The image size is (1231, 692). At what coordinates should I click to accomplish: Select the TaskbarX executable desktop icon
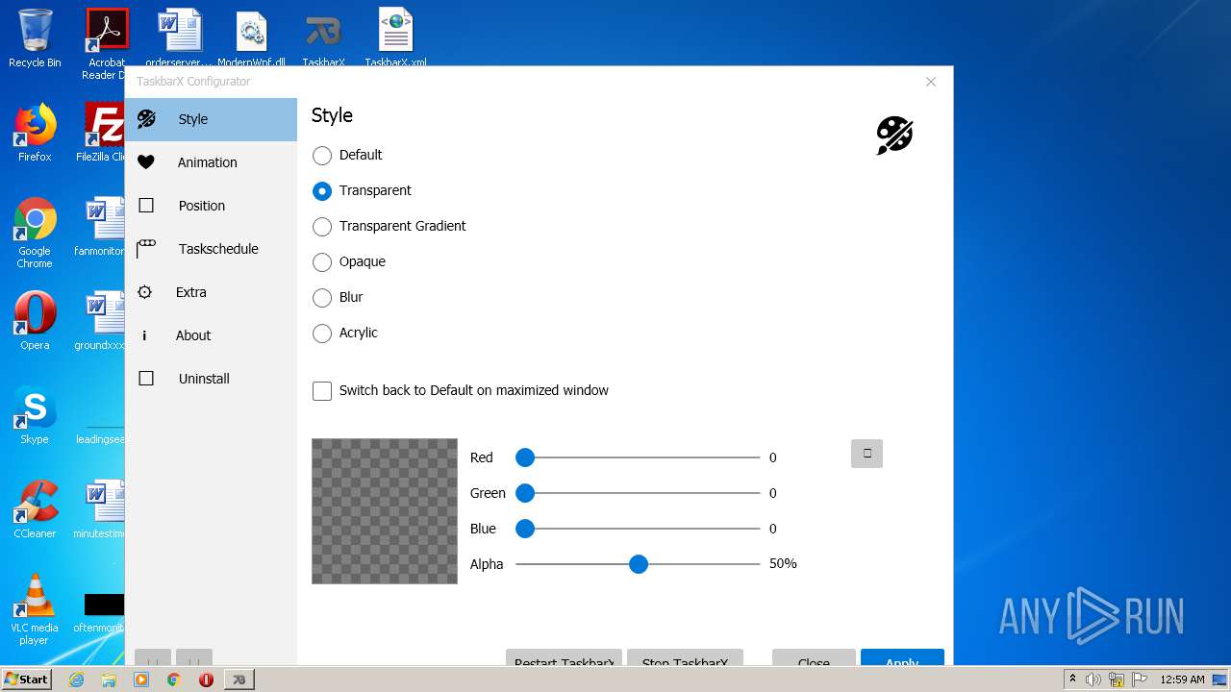323,39
